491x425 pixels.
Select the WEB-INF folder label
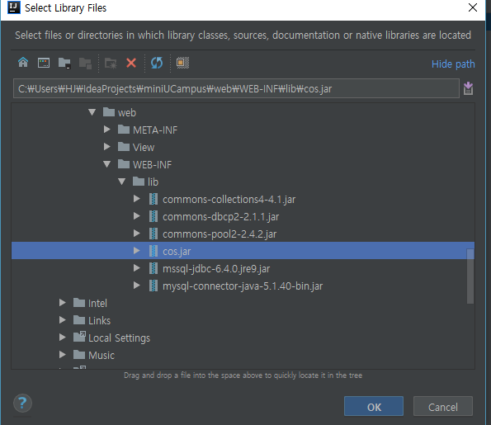[152, 165]
